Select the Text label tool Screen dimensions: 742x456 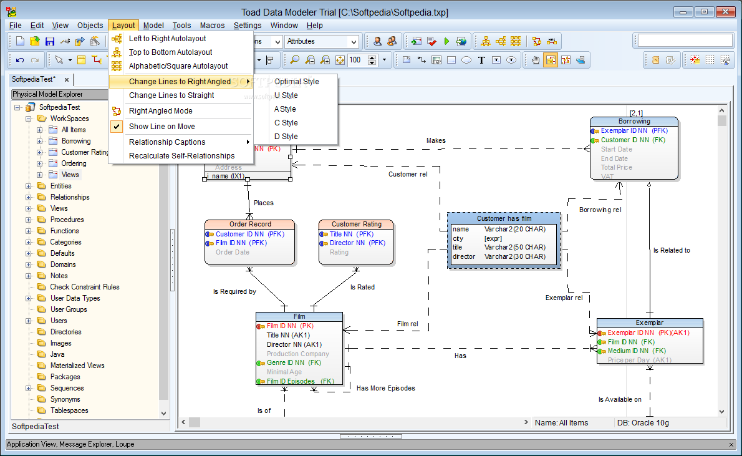pyautogui.click(x=481, y=60)
